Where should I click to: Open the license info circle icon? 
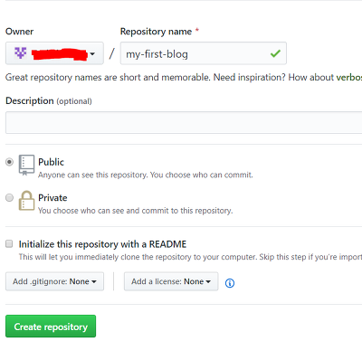point(230,283)
